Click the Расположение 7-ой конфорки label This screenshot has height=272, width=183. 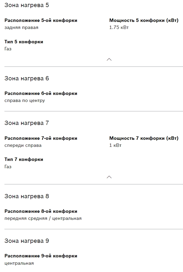41,138
